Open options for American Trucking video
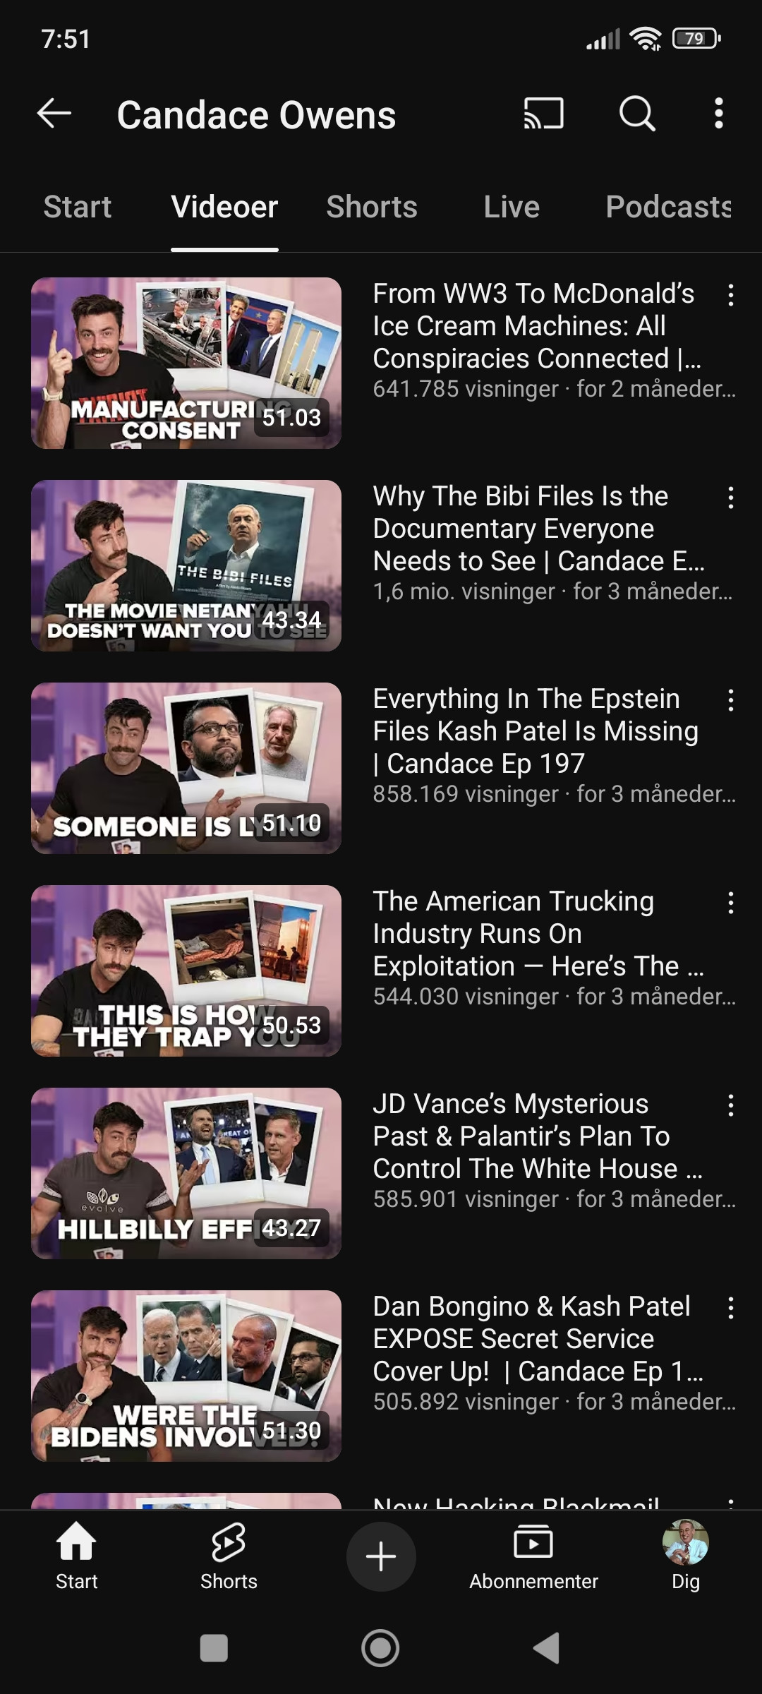This screenshot has width=762, height=1694. click(731, 903)
